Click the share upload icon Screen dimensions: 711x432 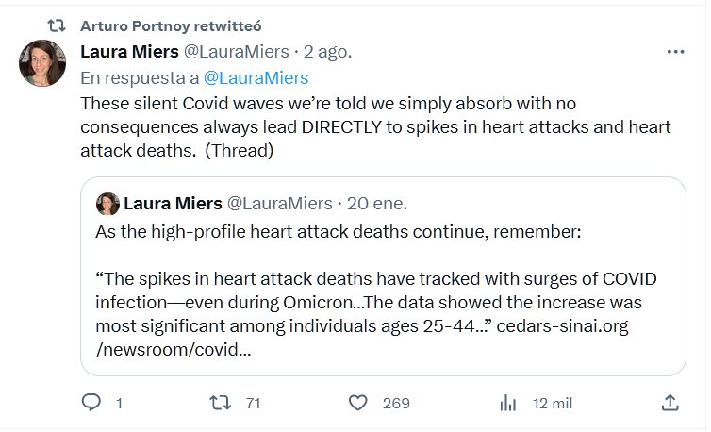tap(670, 403)
